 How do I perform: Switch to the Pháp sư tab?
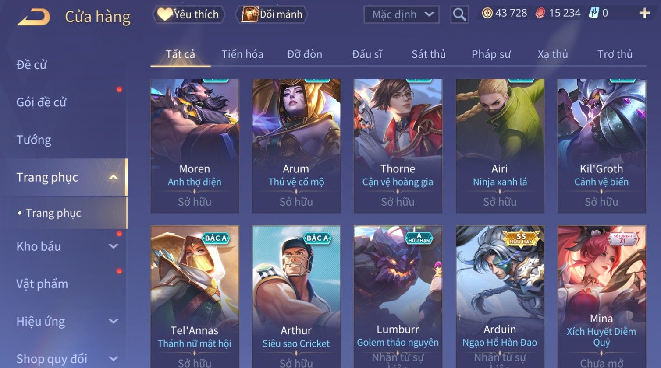[x=491, y=54]
